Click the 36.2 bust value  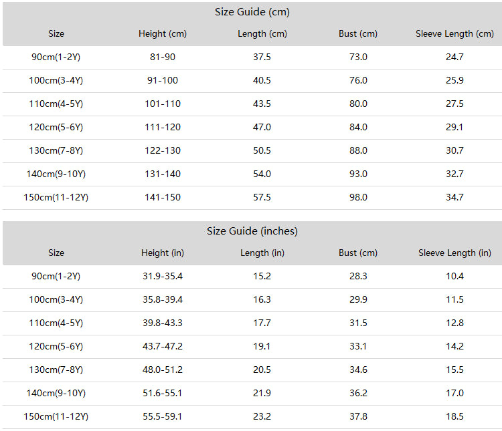(x=358, y=393)
